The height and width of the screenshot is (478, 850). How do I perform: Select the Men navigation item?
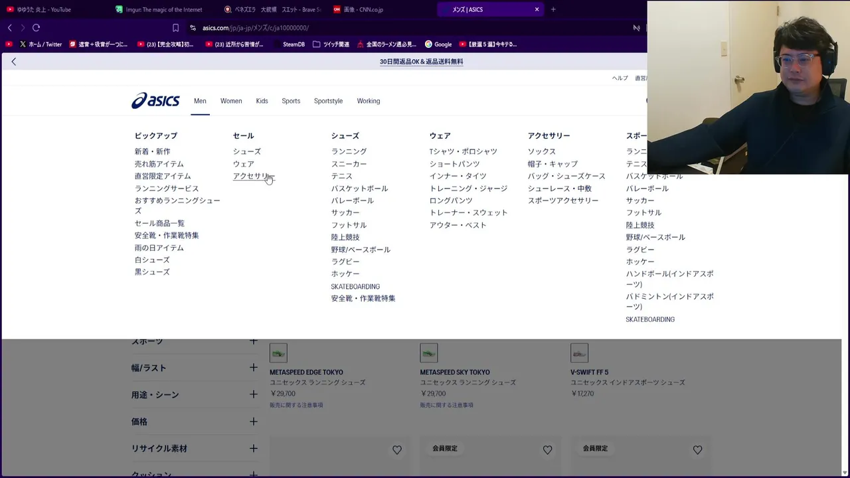pos(200,101)
